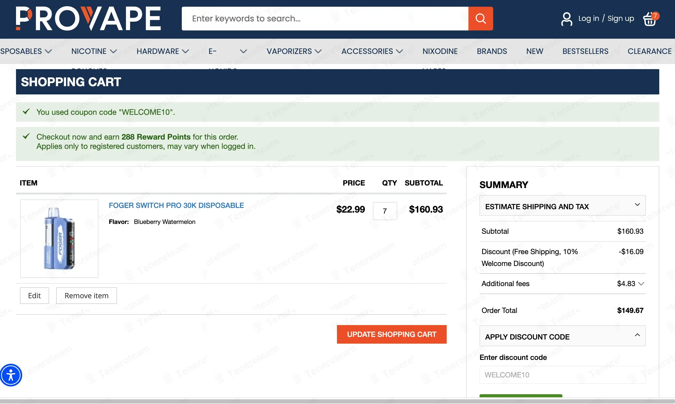The height and width of the screenshot is (404, 675).
Task: Click the Foger product thumbnail image
Action: (59, 238)
